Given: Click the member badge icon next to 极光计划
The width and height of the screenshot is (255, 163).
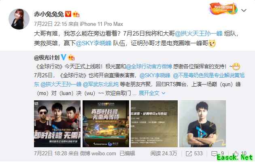Looking at the screenshot, I should tap(71, 57).
